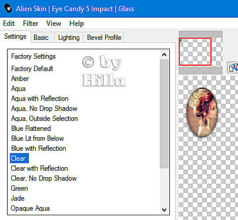The image size is (238, 220).
Task: Click the settings list scroll down arrow
Action: [x=164, y=210]
